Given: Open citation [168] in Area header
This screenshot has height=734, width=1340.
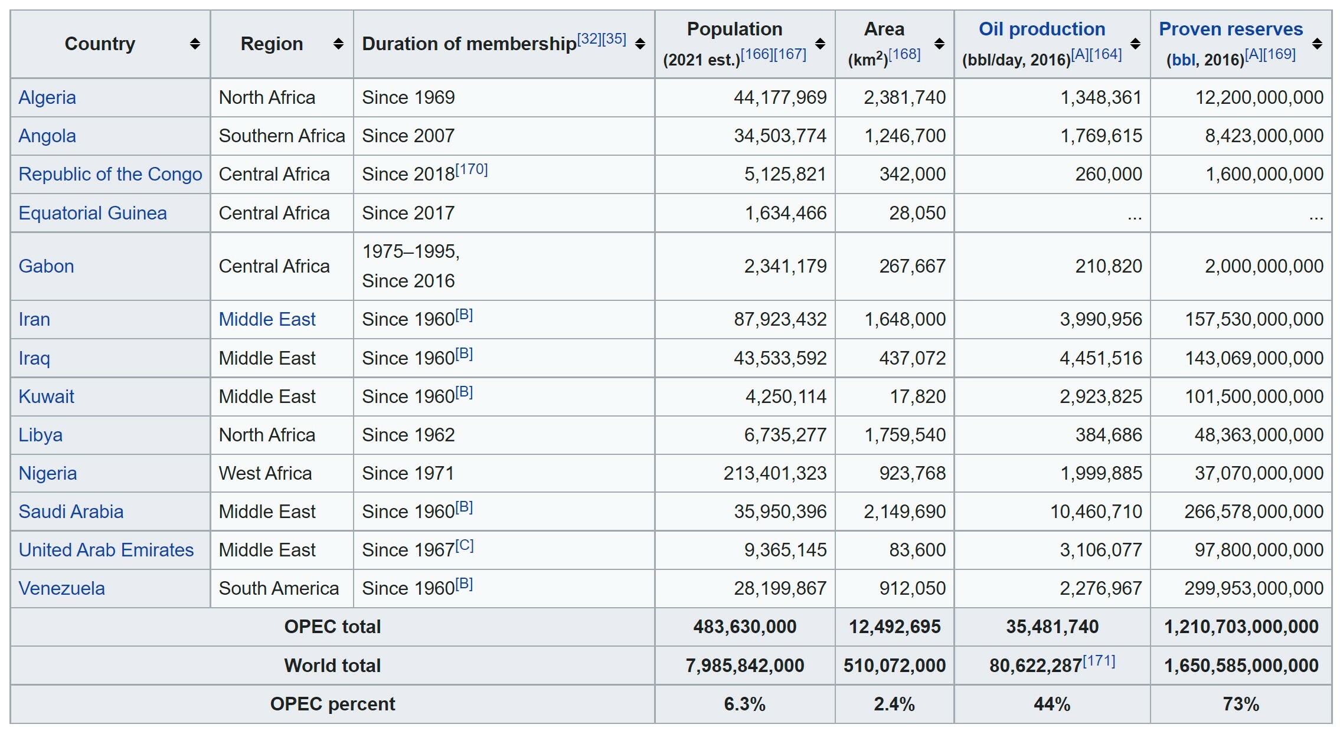Looking at the screenshot, I should point(904,54).
